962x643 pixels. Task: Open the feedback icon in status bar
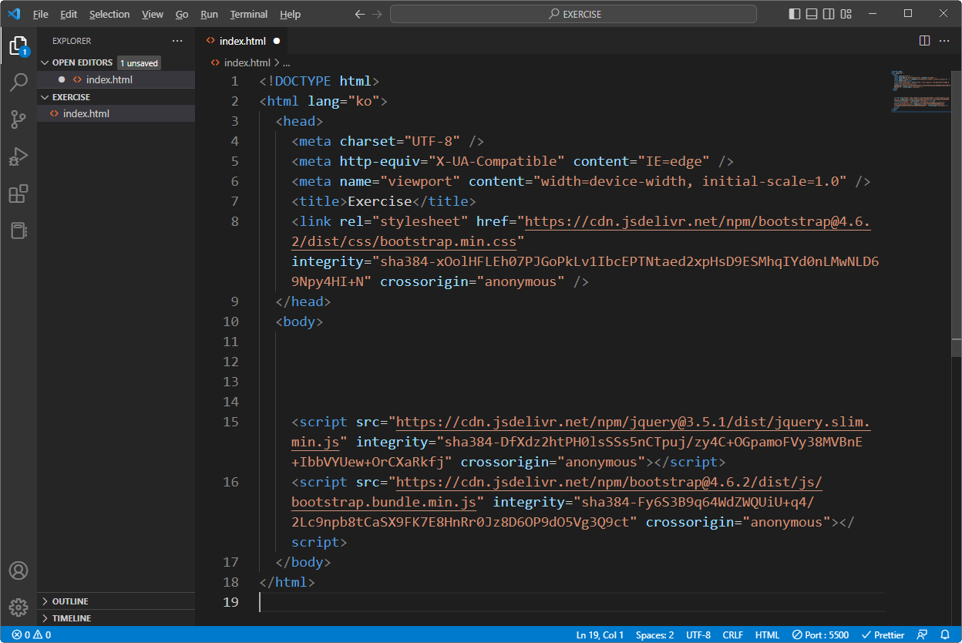coord(922,635)
